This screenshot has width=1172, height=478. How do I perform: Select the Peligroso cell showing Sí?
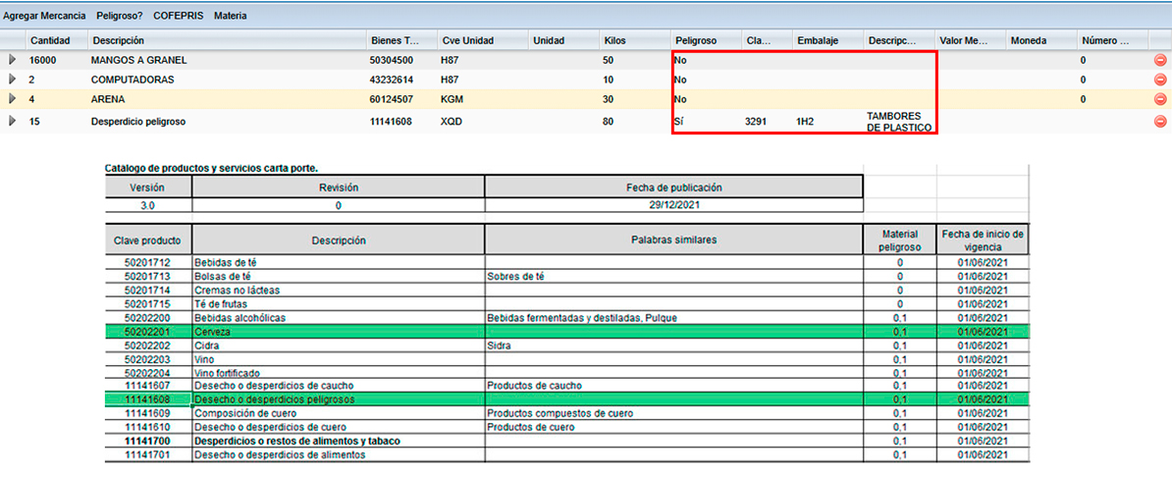(x=678, y=122)
